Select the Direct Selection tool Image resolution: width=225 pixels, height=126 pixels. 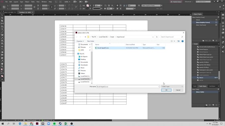click(2, 18)
